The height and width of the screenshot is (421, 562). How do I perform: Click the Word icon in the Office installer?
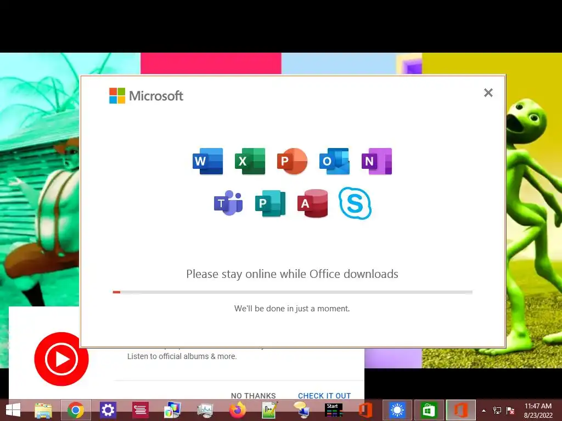point(207,161)
